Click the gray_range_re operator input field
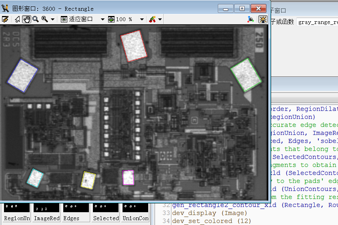This screenshot has height=225, width=338. click(x=317, y=22)
